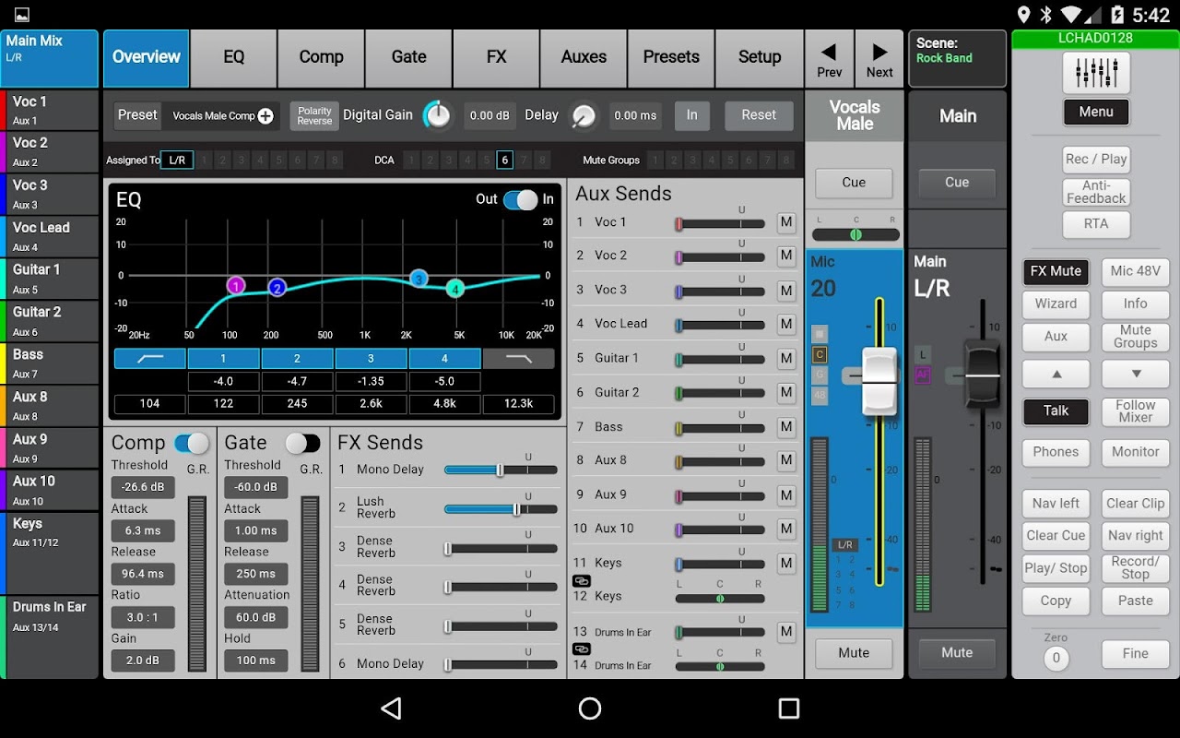
Task: Mute the Vocals Male channel
Action: click(854, 653)
